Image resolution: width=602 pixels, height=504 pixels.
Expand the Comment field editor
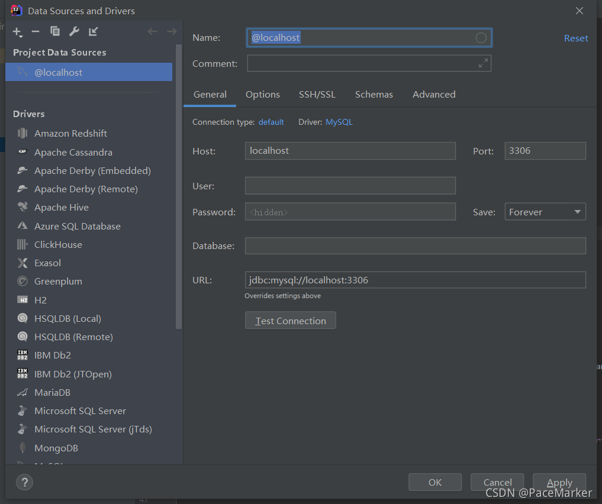tap(483, 63)
